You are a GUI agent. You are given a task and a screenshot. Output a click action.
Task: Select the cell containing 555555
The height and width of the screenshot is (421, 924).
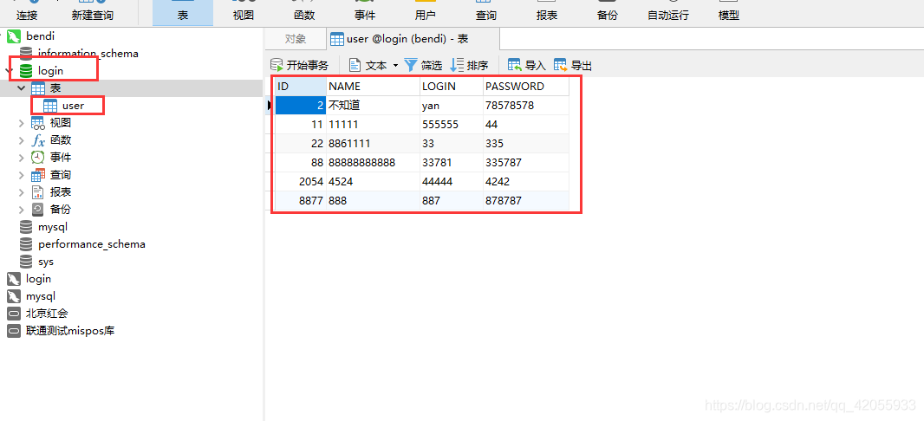(452, 125)
